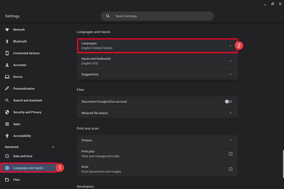
Task: Open Print jobs external link
Action: (x=230, y=154)
